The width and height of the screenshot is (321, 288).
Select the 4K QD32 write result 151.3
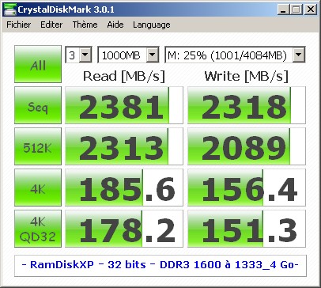(247, 229)
